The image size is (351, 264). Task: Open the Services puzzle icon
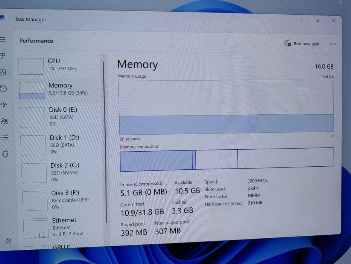tap(5, 154)
